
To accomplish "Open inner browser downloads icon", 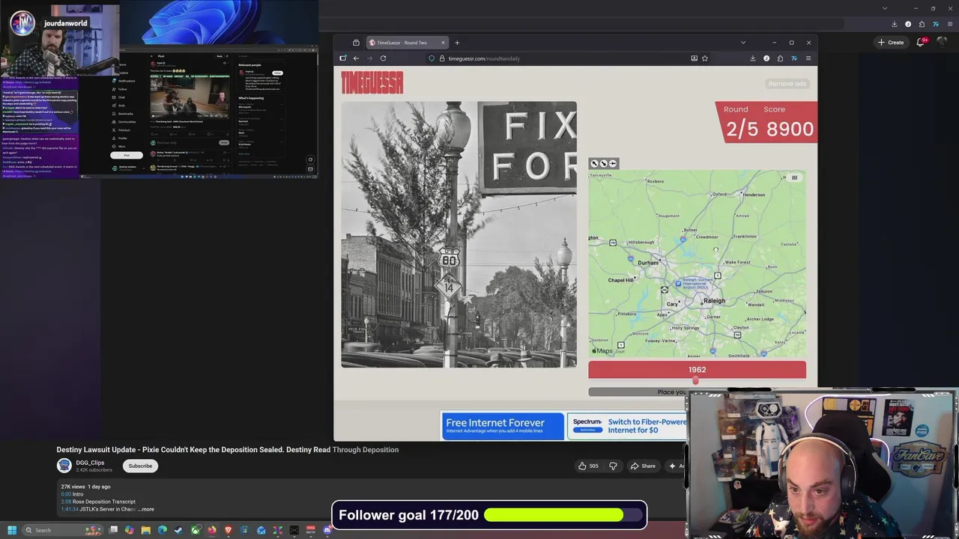I will tap(752, 58).
